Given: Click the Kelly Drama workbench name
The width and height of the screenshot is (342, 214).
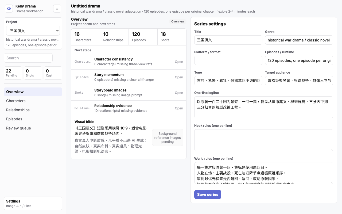Looking at the screenshot, I should [26, 6].
